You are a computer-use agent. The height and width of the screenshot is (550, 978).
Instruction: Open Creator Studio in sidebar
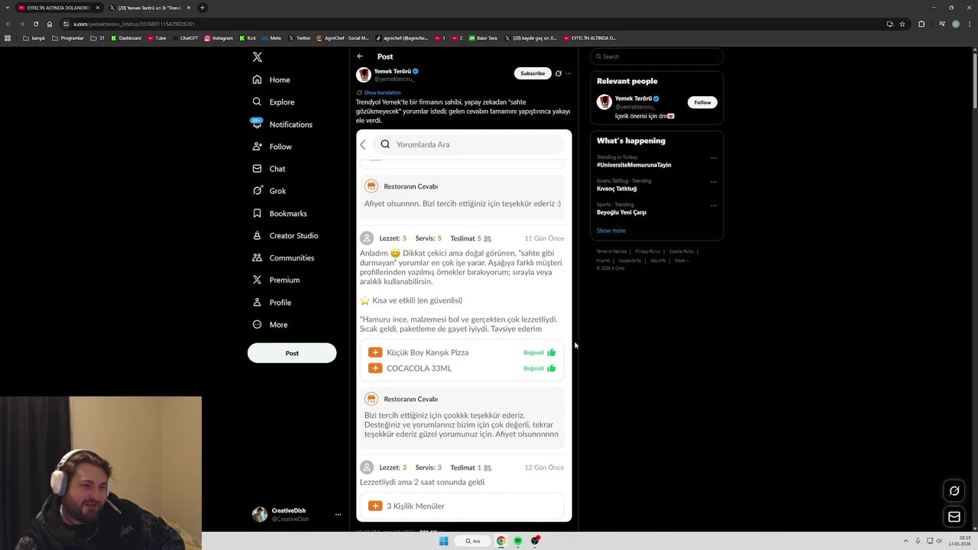(285, 235)
